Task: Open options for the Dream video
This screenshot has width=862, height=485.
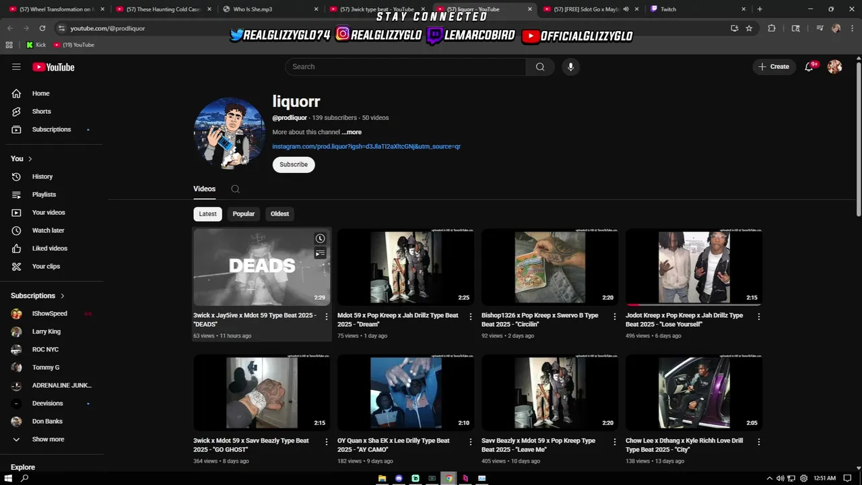Action: click(x=471, y=317)
